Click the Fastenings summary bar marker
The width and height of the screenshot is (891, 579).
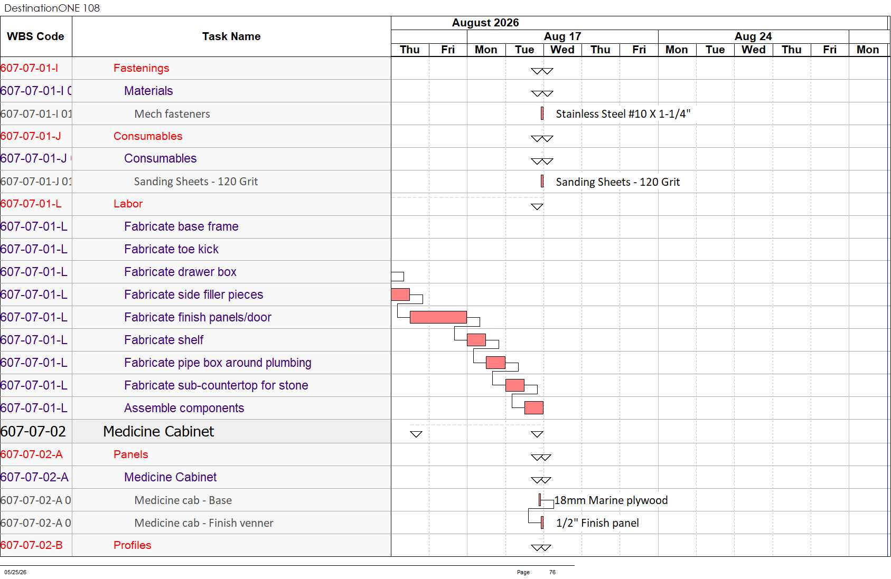coord(542,71)
